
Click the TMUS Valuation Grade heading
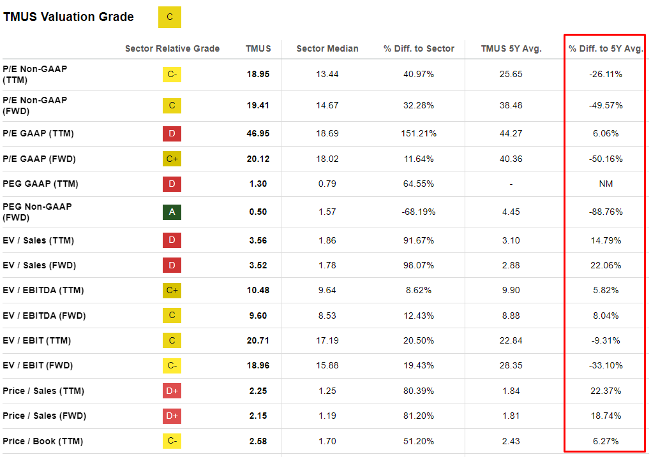click(68, 17)
